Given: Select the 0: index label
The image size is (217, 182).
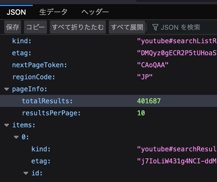Looking at the screenshot, I should (25, 137).
